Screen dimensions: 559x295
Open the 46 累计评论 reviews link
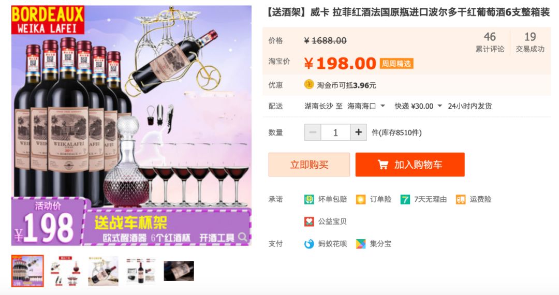490,42
